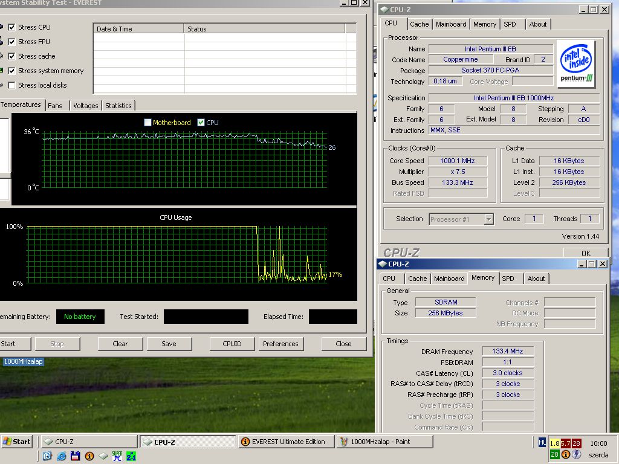Click the red floppy disk quick launch icon

click(x=76, y=456)
